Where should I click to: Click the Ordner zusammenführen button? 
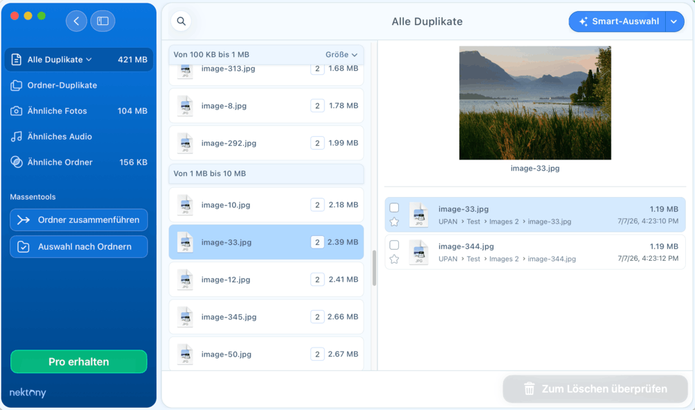[x=79, y=220]
